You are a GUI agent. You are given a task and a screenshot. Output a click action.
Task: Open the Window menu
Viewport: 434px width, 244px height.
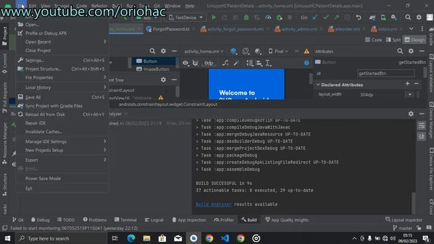point(172,6)
